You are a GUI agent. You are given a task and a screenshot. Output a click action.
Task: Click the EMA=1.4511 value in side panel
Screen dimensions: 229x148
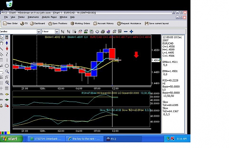pyautogui.click(x=170, y=62)
